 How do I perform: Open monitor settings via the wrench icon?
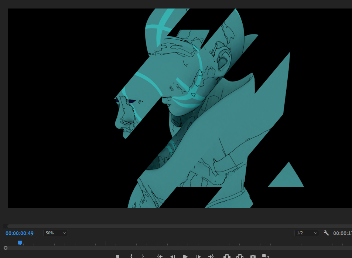pos(326,233)
